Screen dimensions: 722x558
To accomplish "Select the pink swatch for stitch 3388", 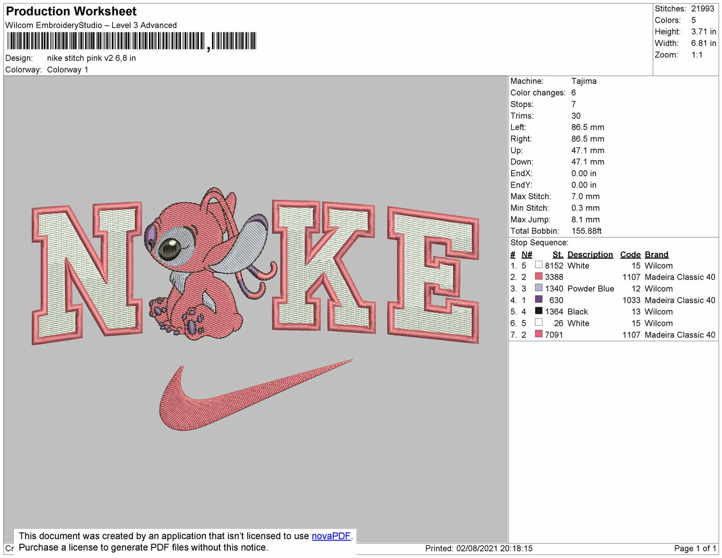I will pos(539,276).
